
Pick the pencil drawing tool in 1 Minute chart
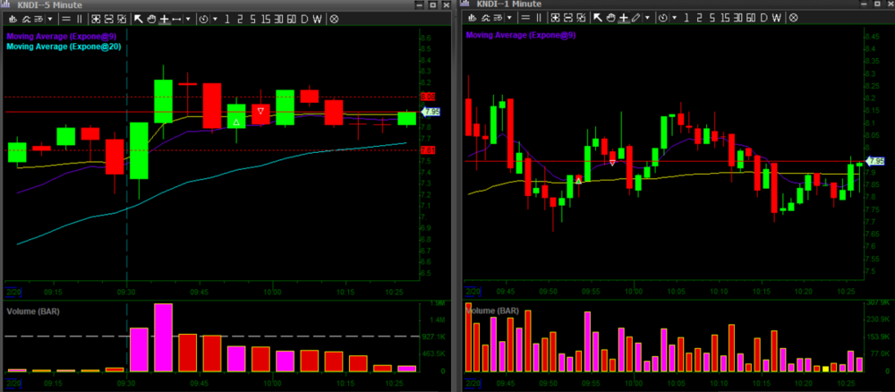[636, 18]
